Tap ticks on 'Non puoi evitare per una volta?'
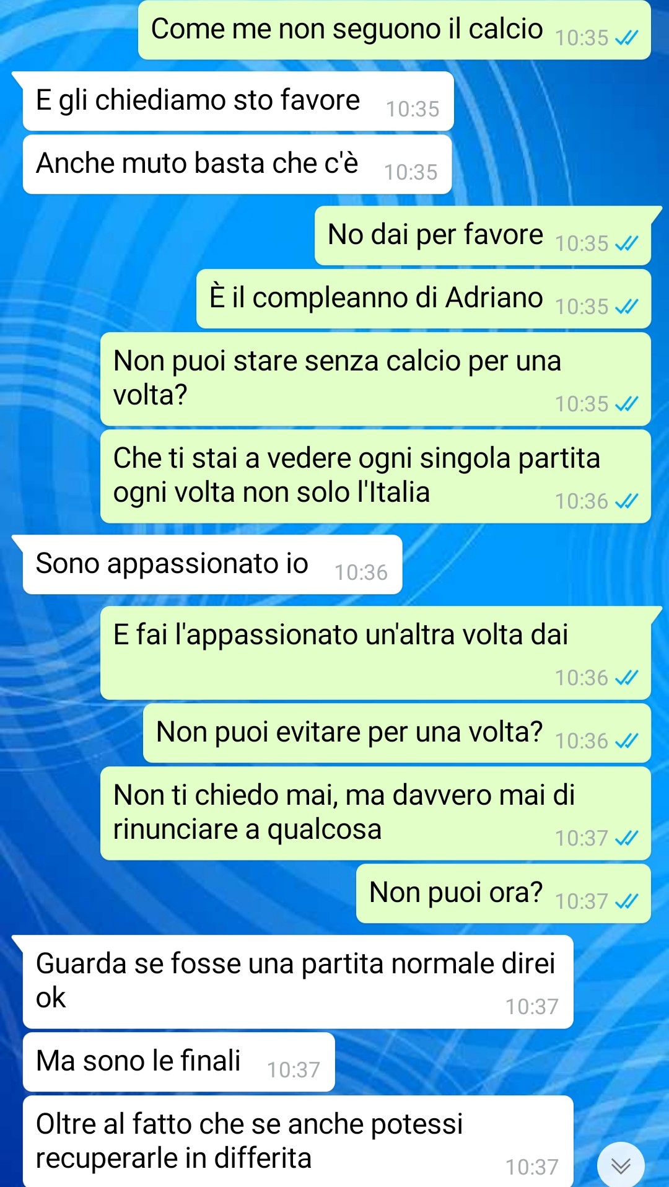 (626, 742)
